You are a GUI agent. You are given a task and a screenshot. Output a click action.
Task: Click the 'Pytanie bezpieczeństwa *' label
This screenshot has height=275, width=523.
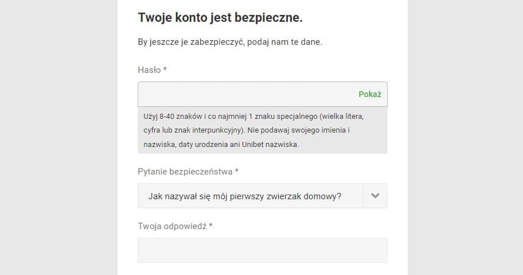click(188, 172)
